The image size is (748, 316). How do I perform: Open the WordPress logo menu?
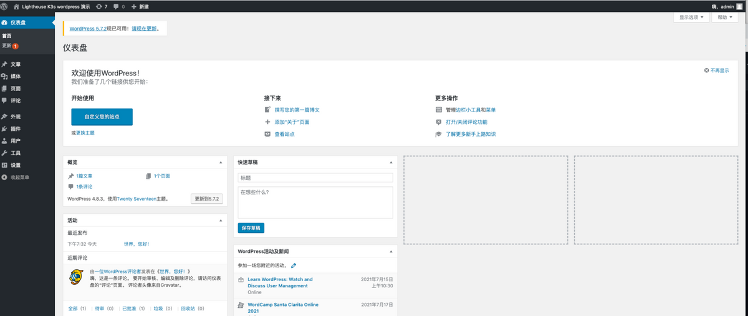click(x=4, y=6)
